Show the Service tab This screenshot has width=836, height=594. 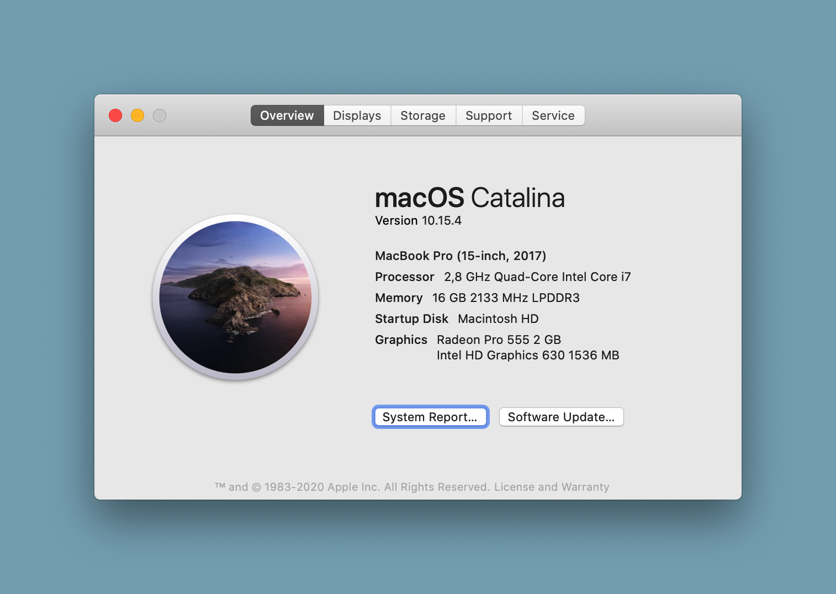point(553,115)
